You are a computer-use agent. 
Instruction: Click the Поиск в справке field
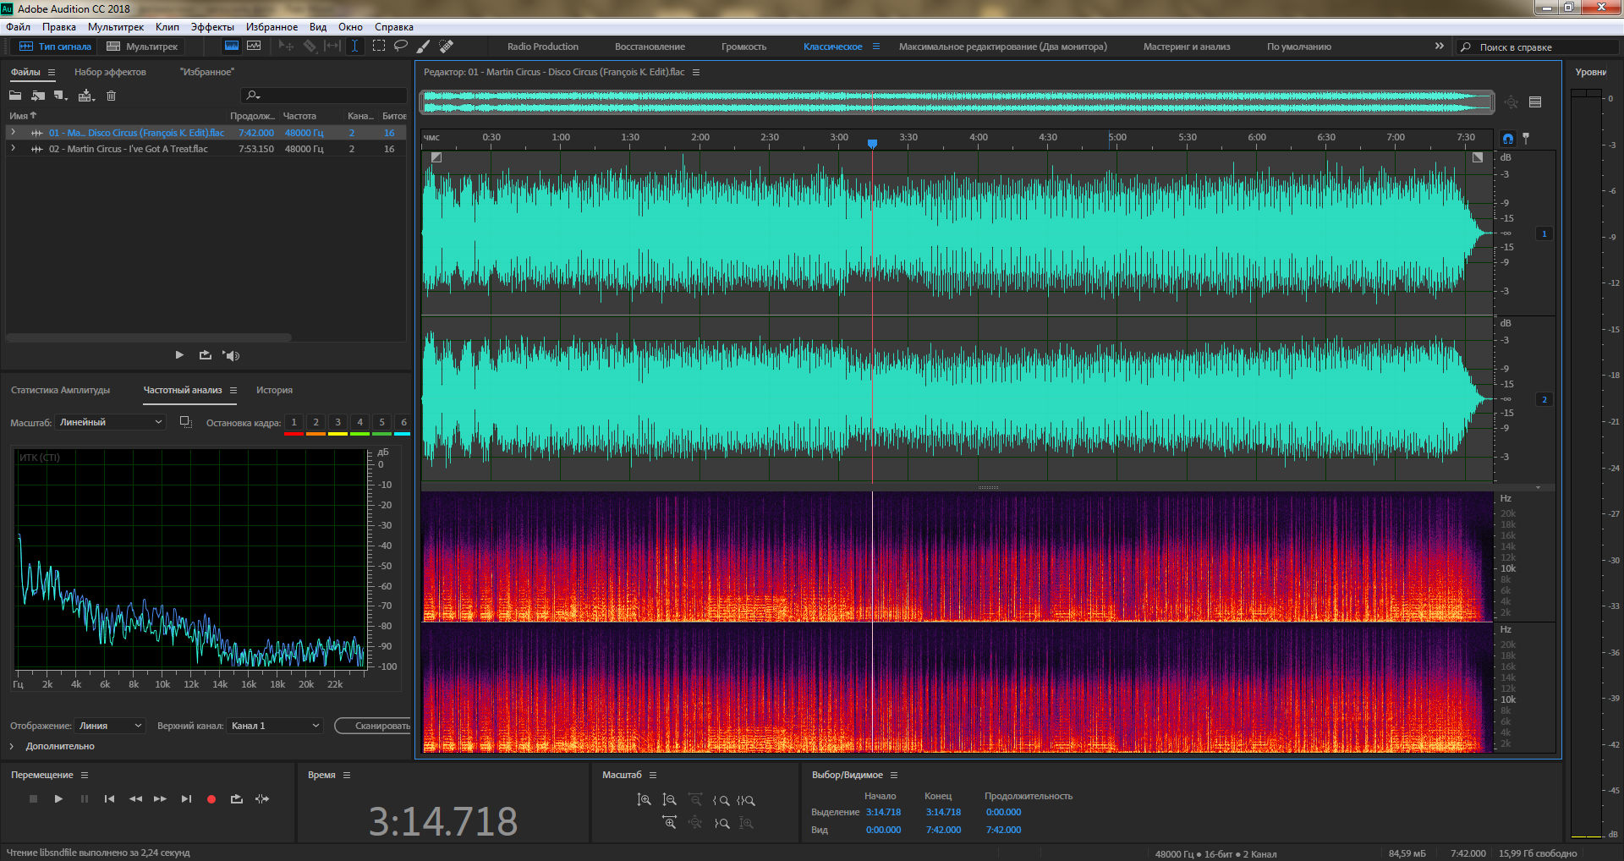(1539, 47)
